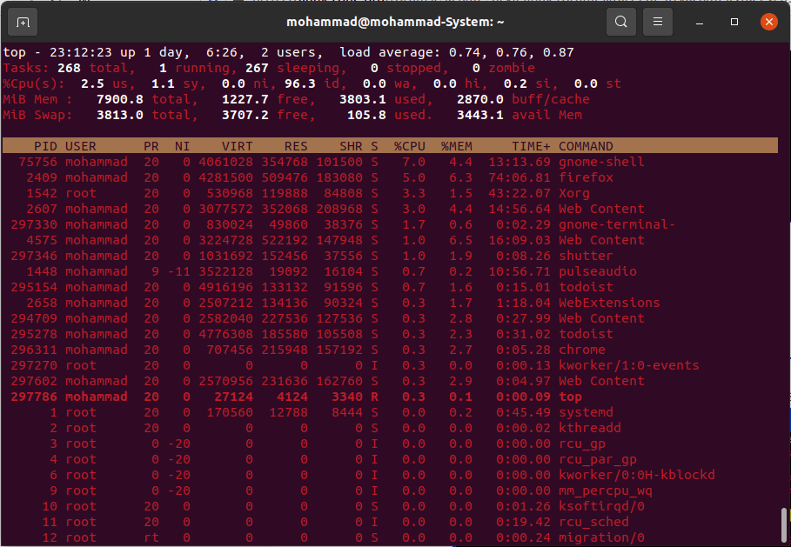Click the PID column header
791x547 pixels.
45,146
